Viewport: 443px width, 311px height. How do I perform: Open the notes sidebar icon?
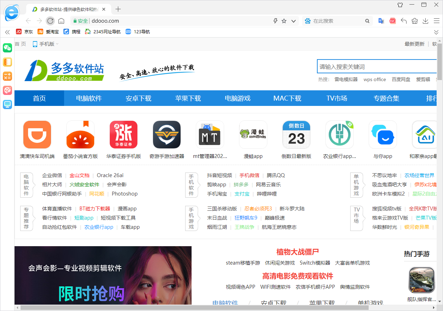click(7, 62)
